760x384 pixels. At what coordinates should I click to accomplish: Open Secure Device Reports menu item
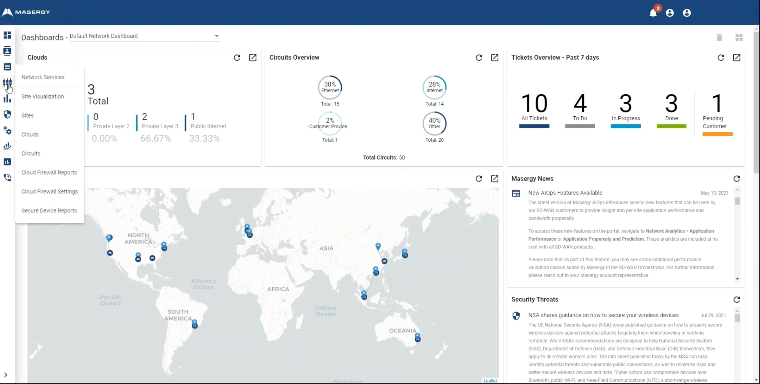coord(49,210)
